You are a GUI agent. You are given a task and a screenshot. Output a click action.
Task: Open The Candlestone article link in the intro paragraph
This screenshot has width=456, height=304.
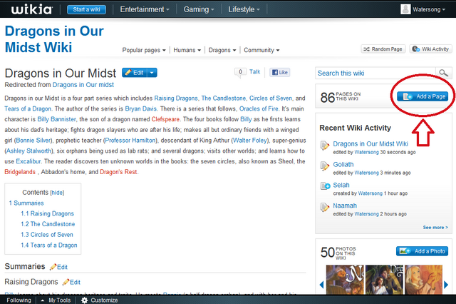pyautogui.click(x=223, y=98)
